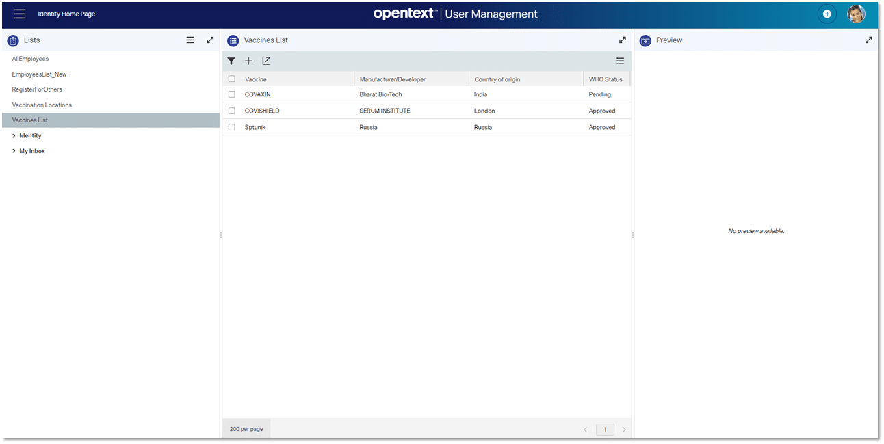Select all vaccines with the header checkbox
884x444 pixels.
pyautogui.click(x=231, y=79)
